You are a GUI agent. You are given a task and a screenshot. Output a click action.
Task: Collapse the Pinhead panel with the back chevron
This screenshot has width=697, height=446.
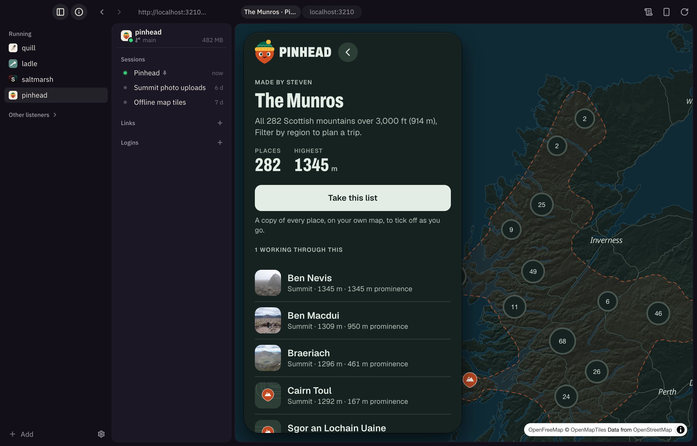348,52
